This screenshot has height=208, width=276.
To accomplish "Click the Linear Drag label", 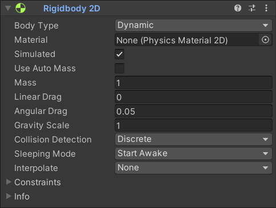I will (x=38, y=97).
